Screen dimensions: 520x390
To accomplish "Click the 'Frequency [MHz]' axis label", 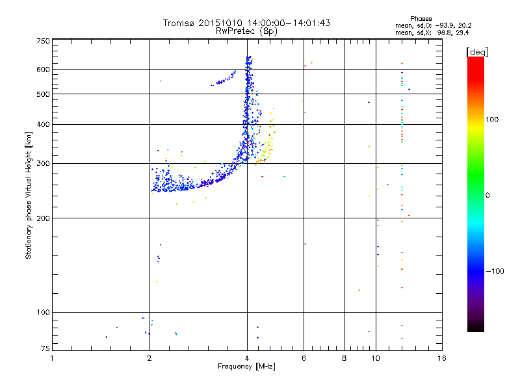I will [246, 367].
